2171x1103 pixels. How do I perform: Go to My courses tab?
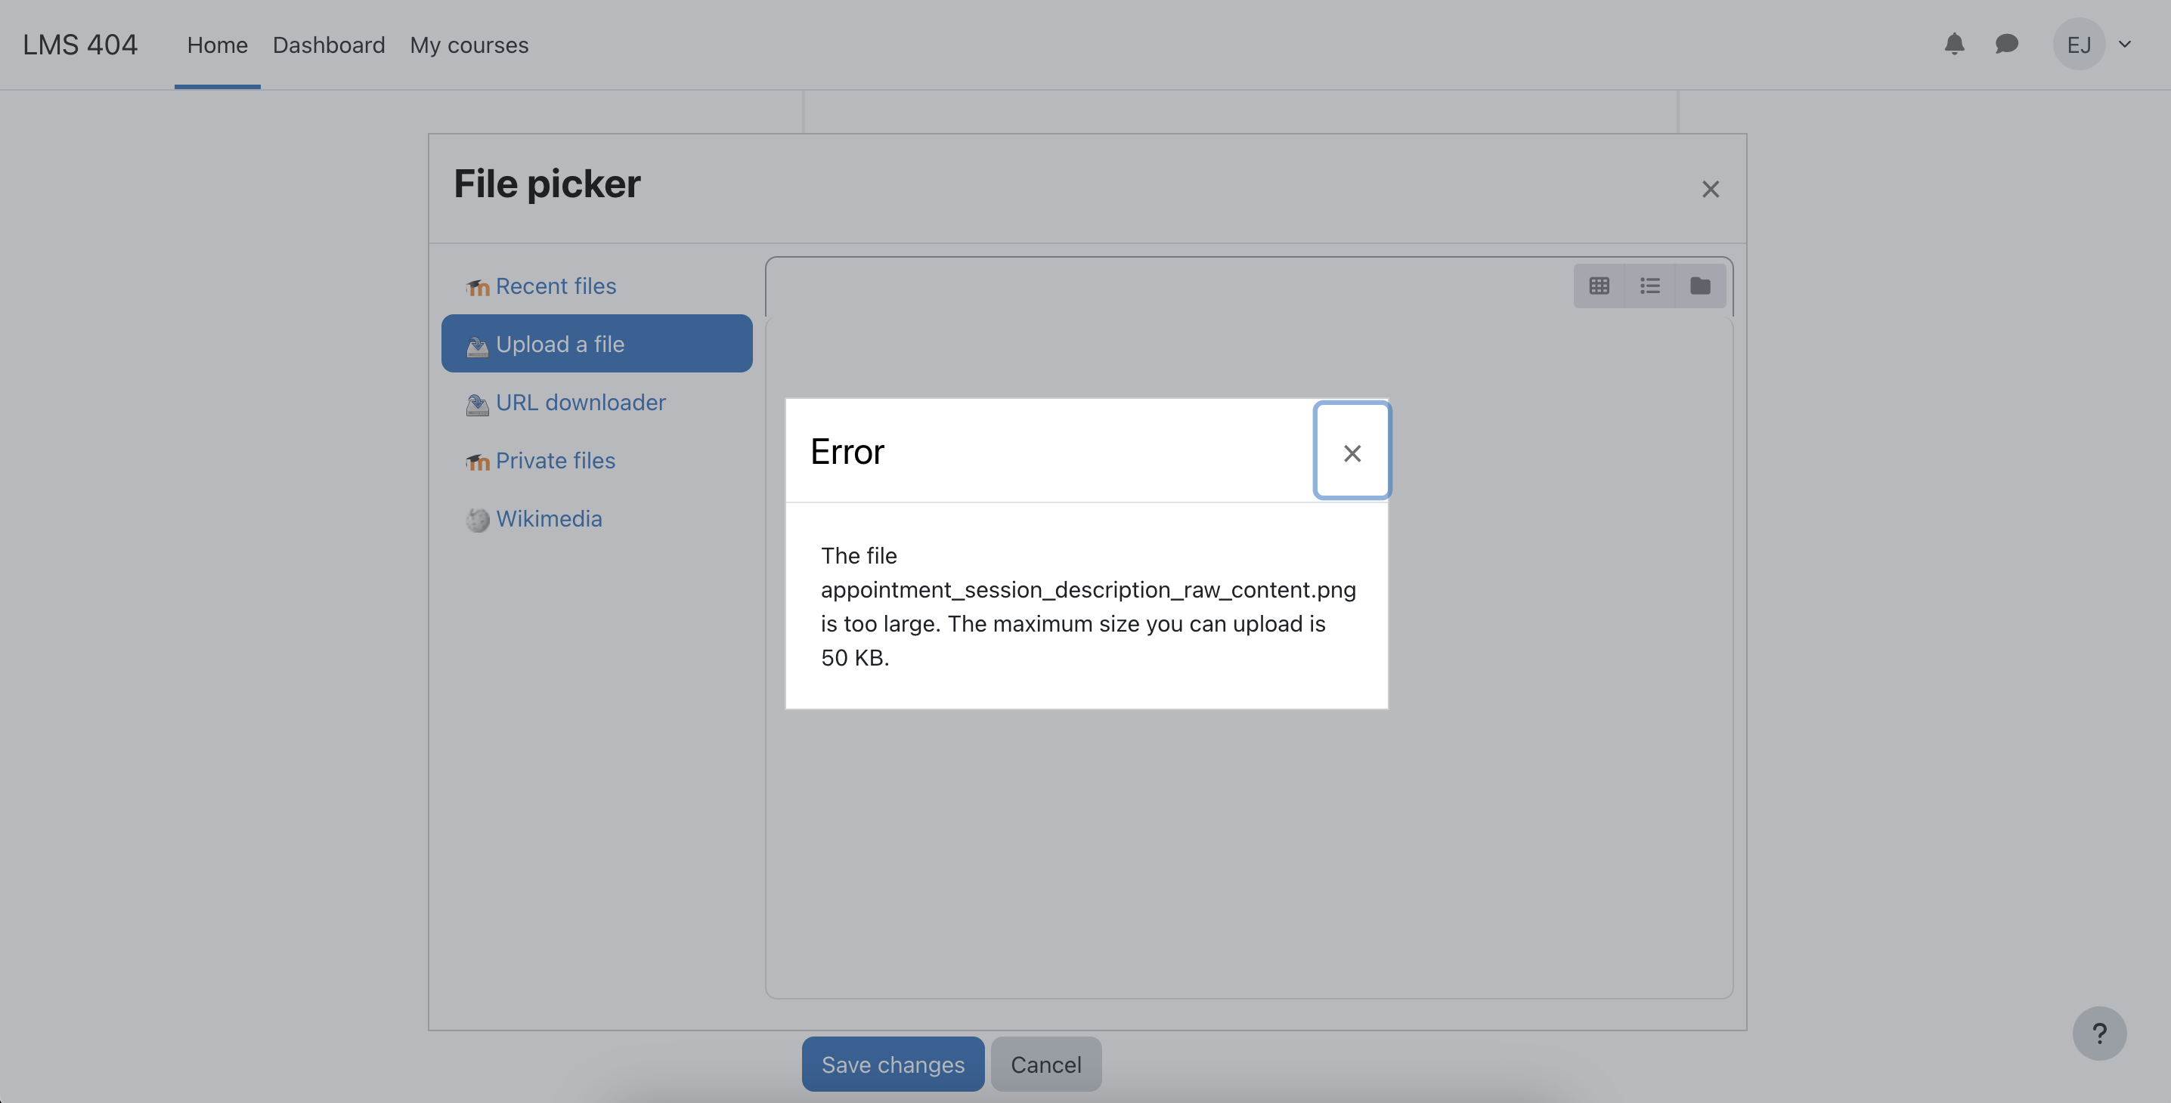(469, 45)
